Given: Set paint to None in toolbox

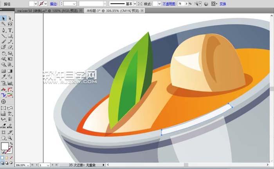Looking at the screenshot, I should click(x=11, y=158).
